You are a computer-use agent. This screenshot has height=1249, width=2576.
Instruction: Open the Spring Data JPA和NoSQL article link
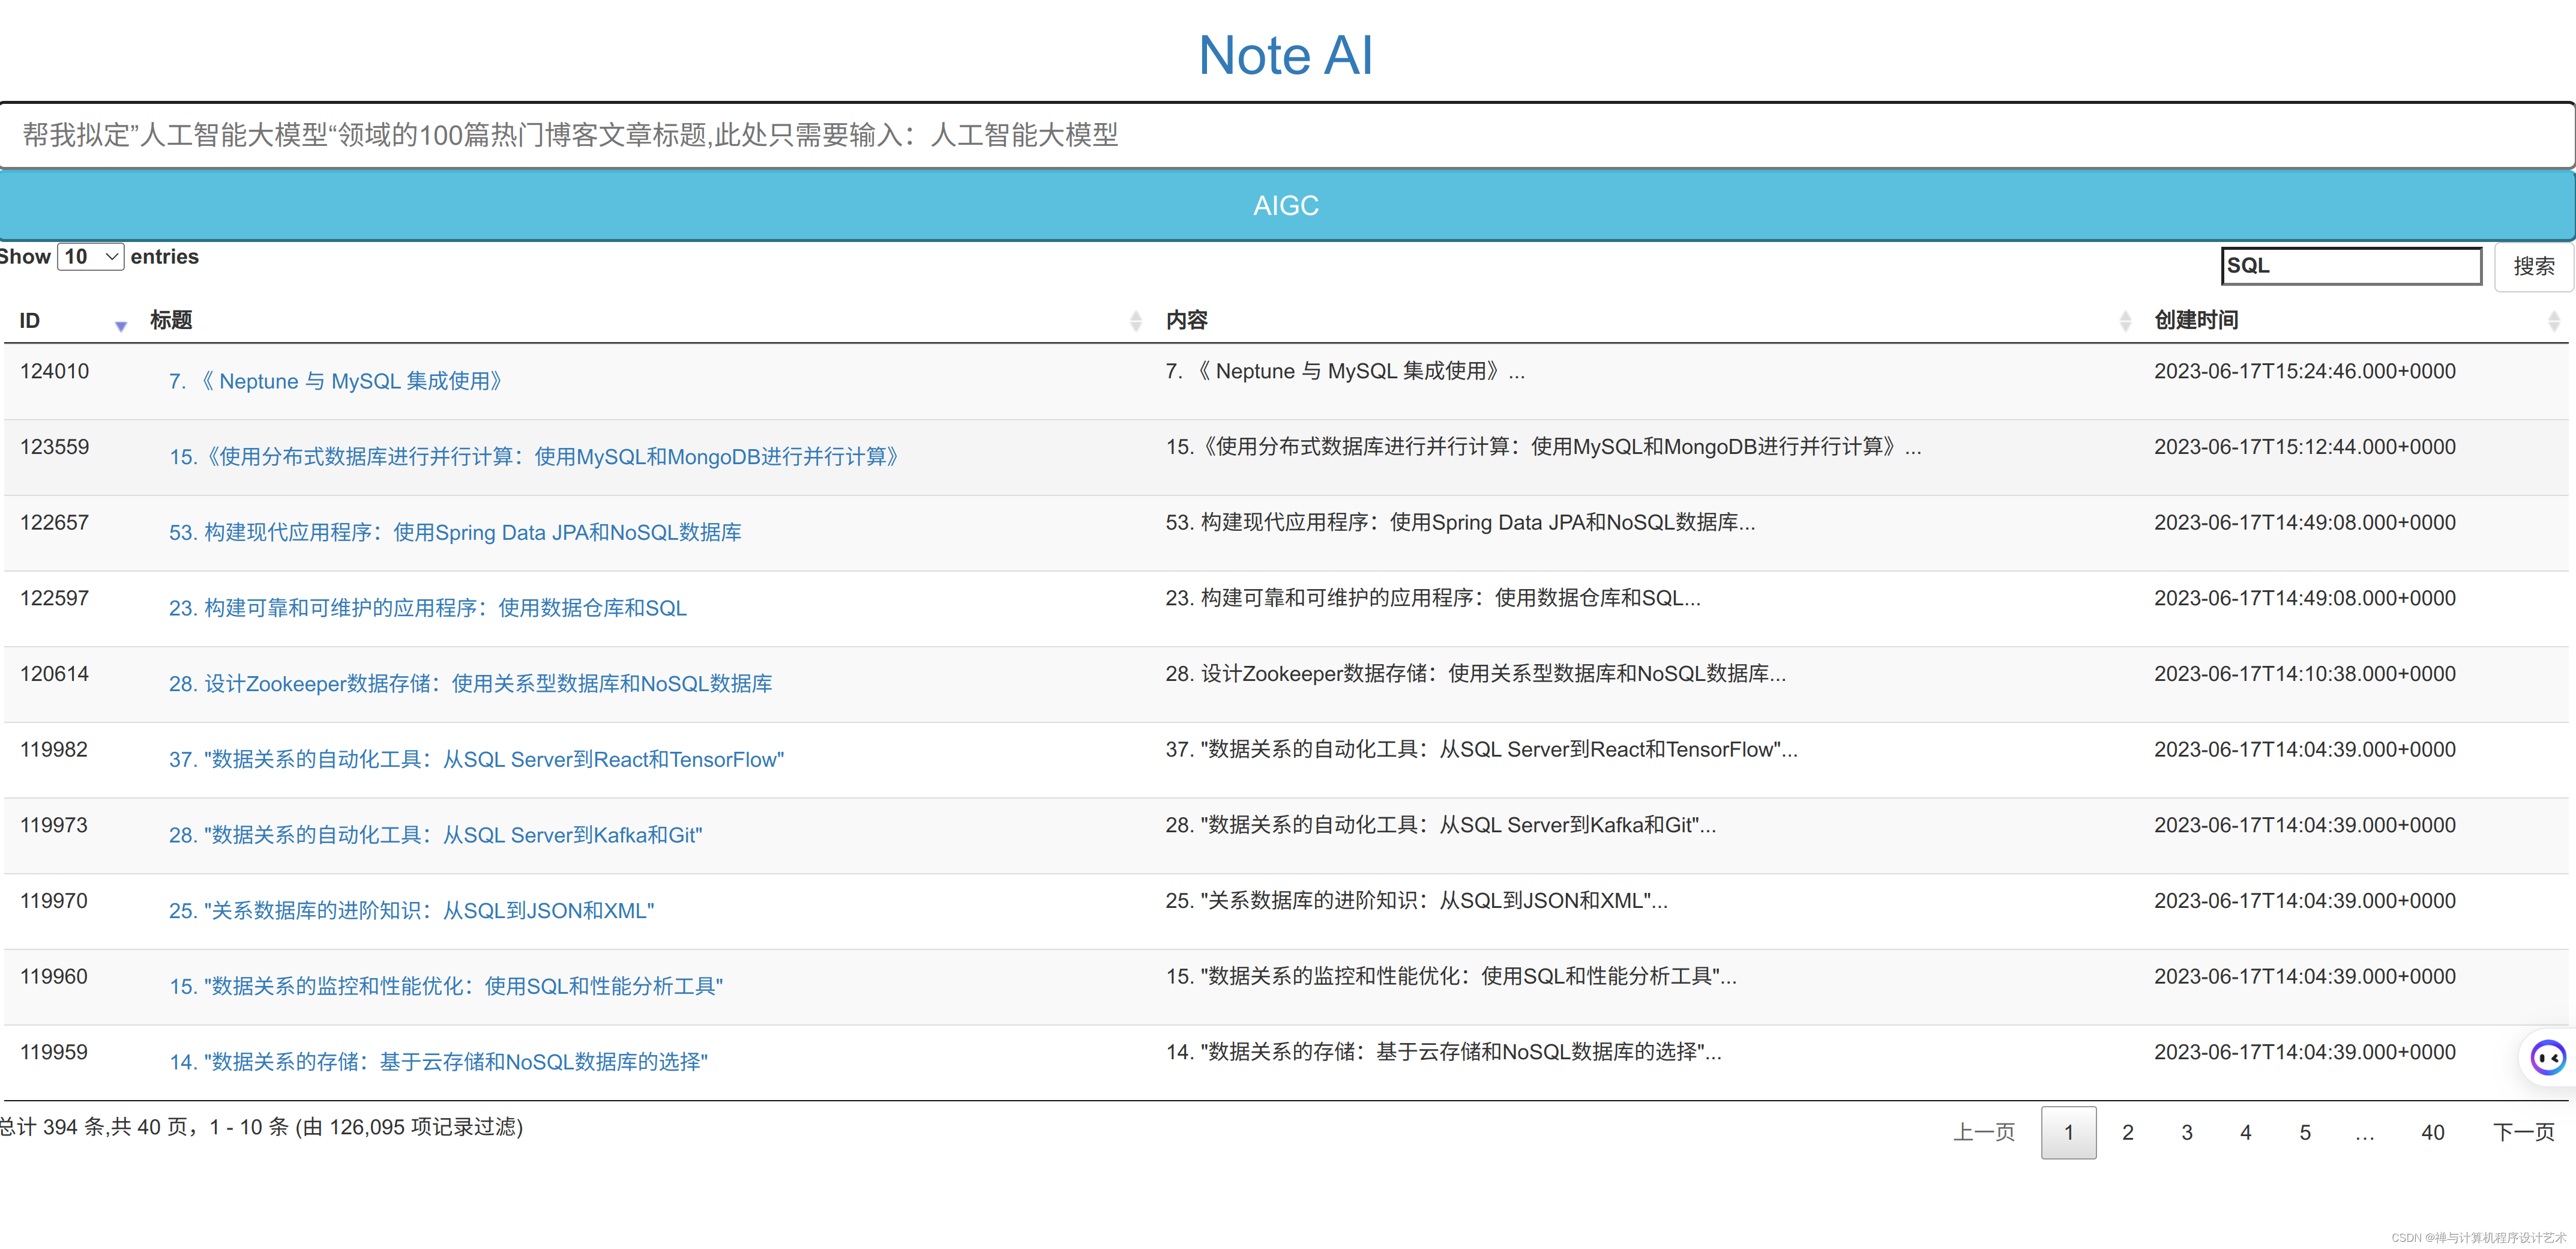[x=455, y=533]
